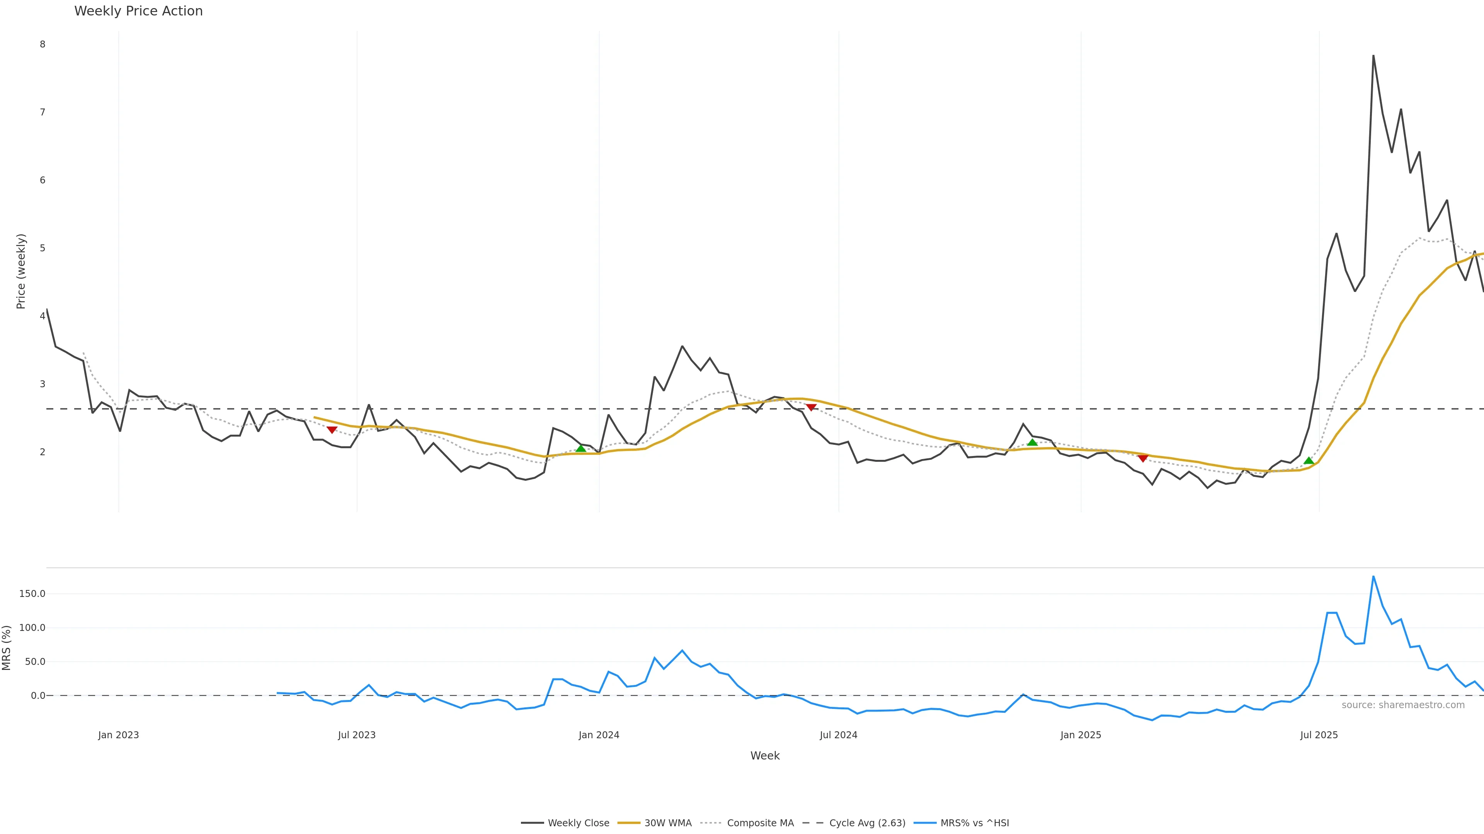Click the Price (weekly) y-axis title
This screenshot has width=1484, height=834.
pyautogui.click(x=21, y=271)
